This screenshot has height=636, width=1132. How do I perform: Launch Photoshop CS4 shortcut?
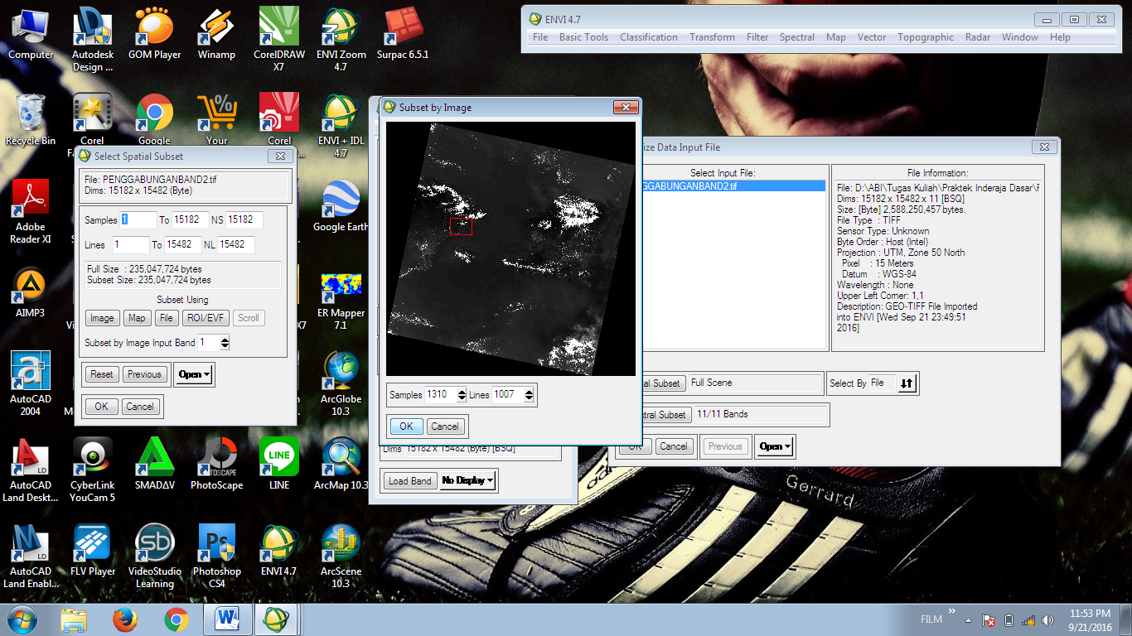pyautogui.click(x=216, y=556)
